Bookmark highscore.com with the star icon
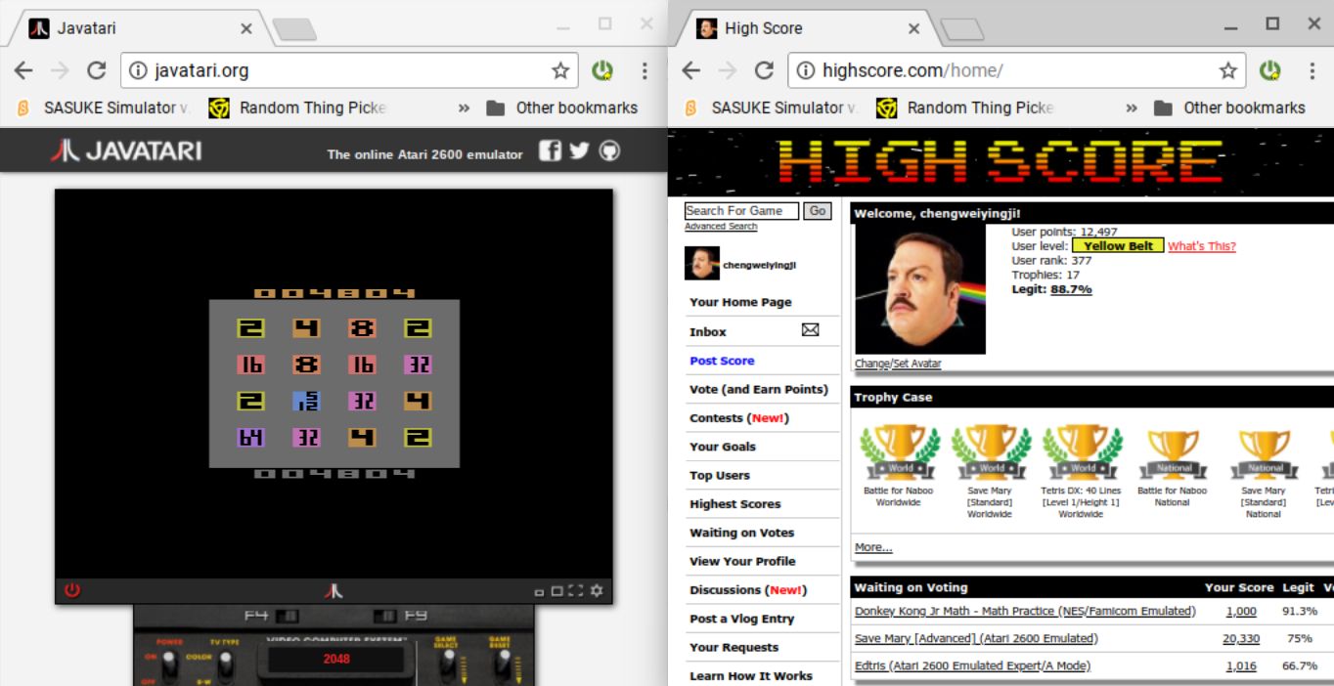The height and width of the screenshot is (686, 1334). point(1228,70)
